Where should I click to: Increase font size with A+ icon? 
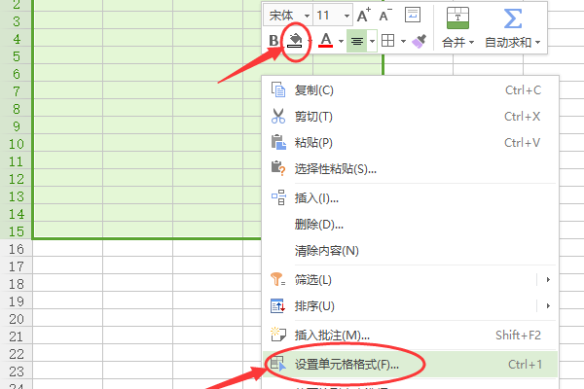363,16
